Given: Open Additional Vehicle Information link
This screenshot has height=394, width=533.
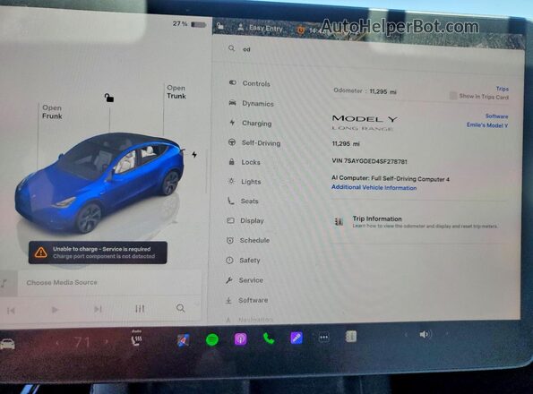Looking at the screenshot, I should pos(374,187).
